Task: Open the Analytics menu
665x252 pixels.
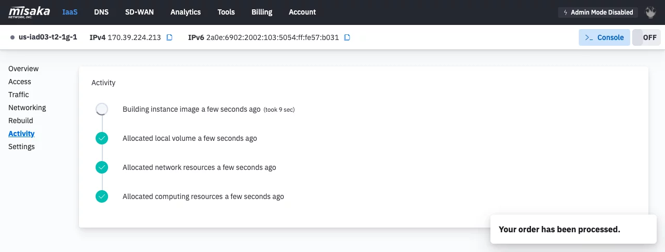Action: point(185,12)
